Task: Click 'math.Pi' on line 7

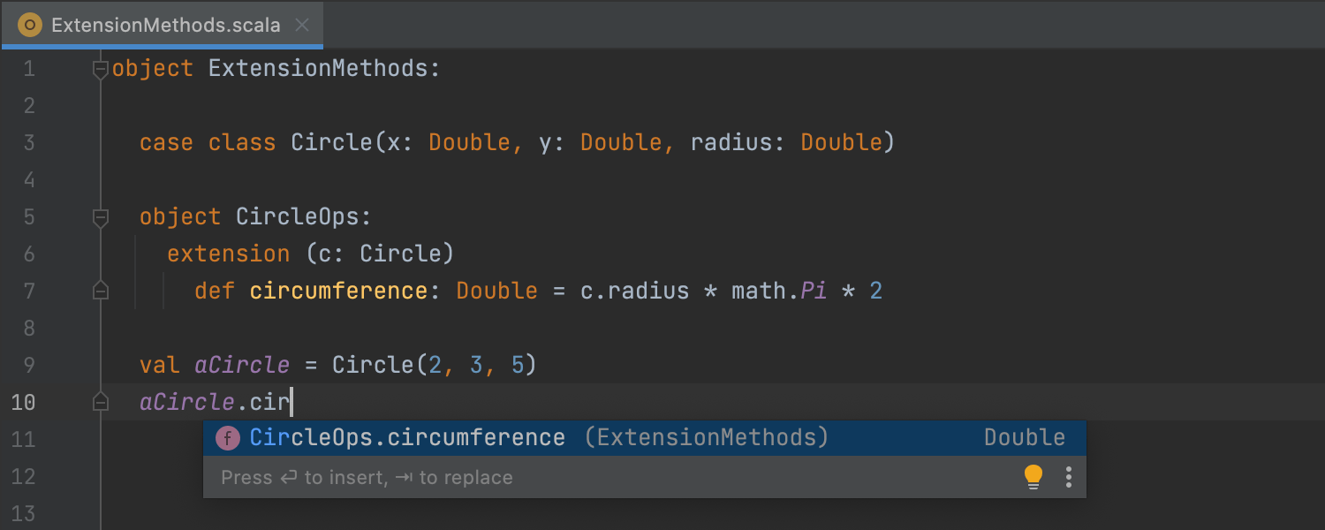Action: pyautogui.click(x=779, y=291)
